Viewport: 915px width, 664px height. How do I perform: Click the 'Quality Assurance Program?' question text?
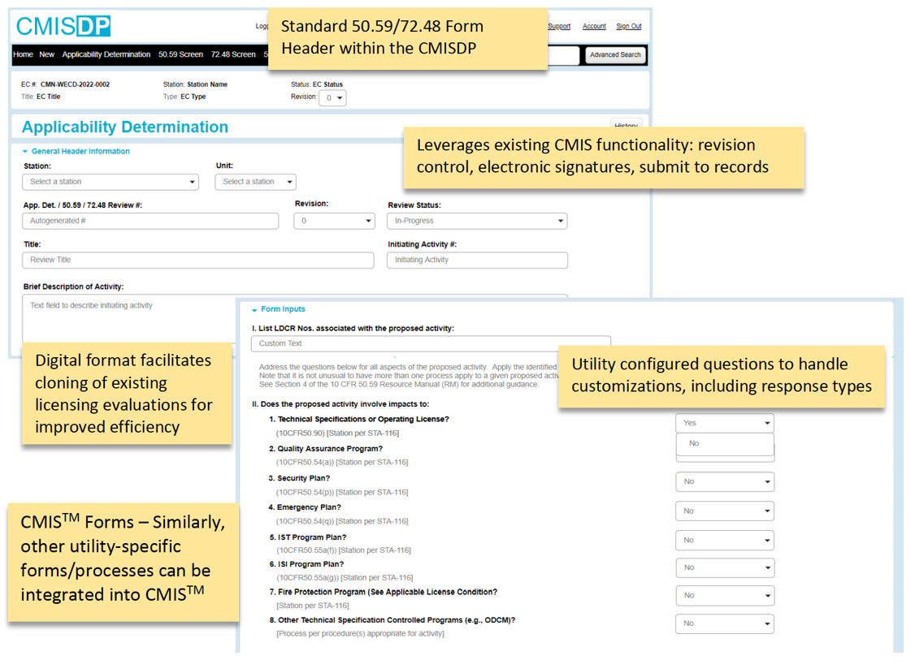coord(330,449)
